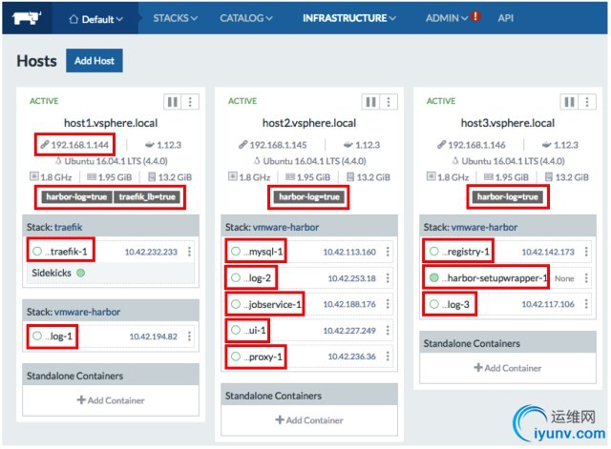The height and width of the screenshot is (449, 611).
Task: Click the harbor-log=true label on host3
Action: pos(507,197)
